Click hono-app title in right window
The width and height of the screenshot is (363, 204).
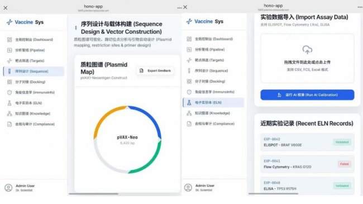pos(273,6)
